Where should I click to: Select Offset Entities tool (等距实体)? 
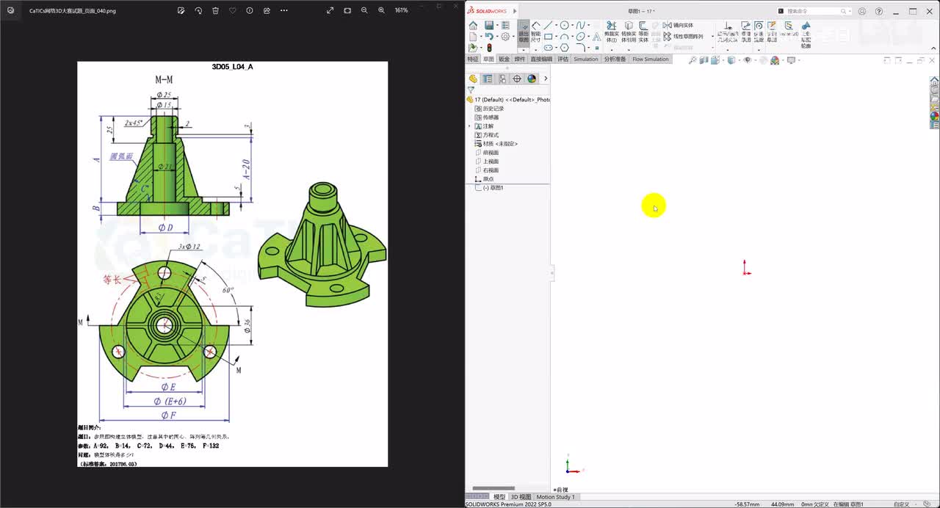pos(644,32)
